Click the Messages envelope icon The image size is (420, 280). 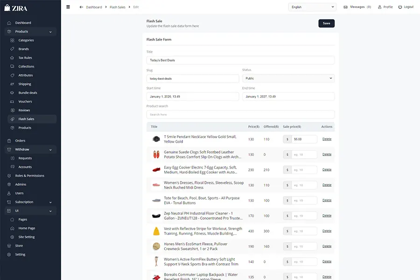345,7
